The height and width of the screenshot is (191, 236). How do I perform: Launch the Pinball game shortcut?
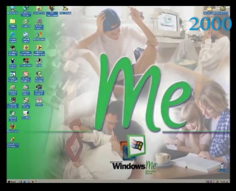tap(39, 62)
